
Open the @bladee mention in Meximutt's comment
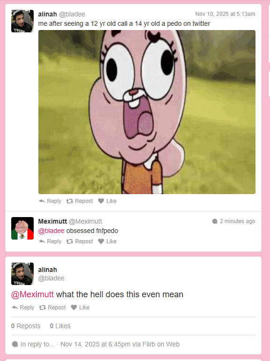tap(51, 231)
